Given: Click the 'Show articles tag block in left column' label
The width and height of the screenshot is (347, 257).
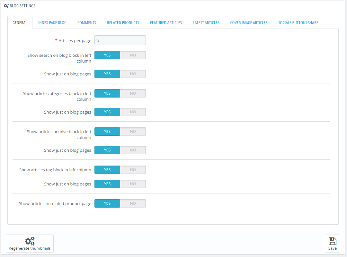Looking at the screenshot, I should 55,170.
